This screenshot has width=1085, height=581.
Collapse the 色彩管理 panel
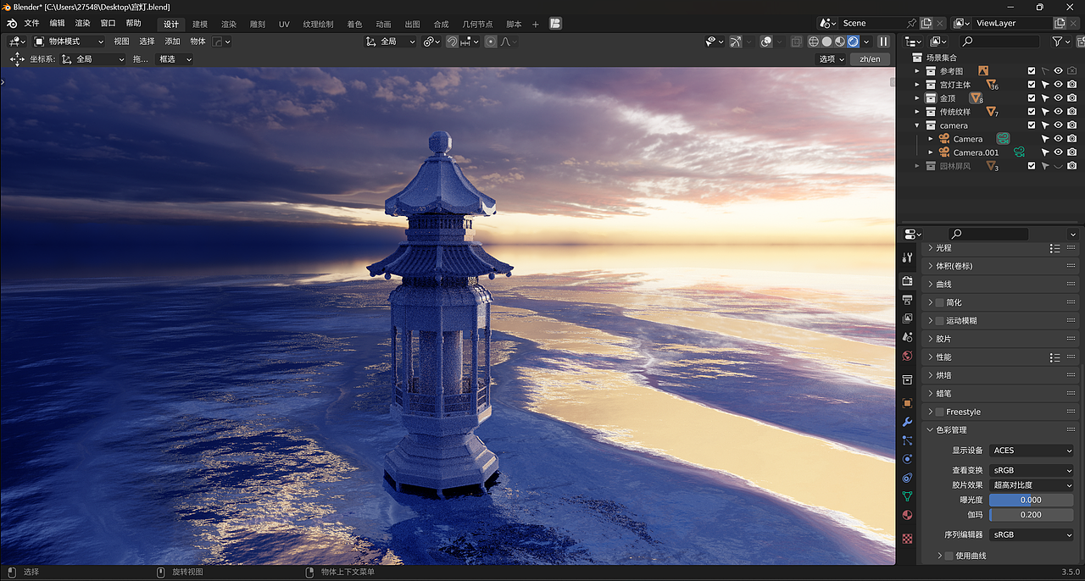[930, 430]
